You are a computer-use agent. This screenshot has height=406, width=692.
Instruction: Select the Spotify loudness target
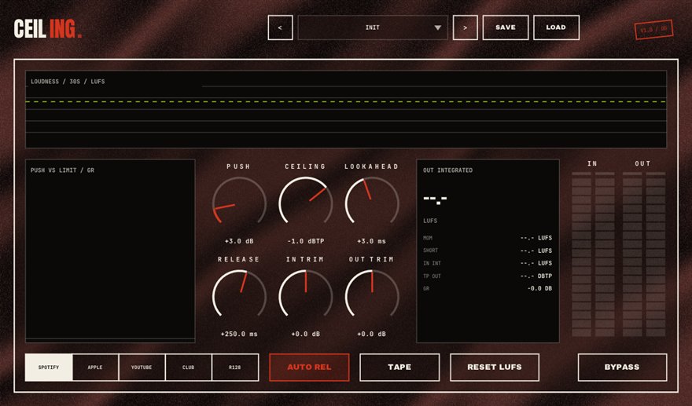click(49, 368)
